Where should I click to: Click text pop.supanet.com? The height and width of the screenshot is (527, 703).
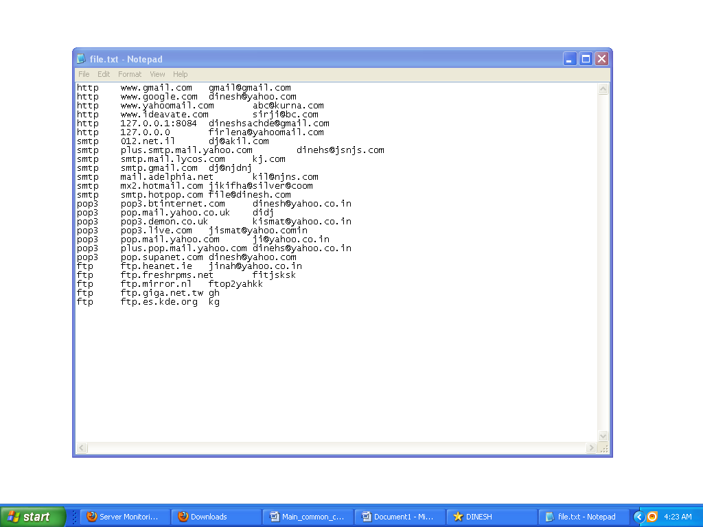162,257
